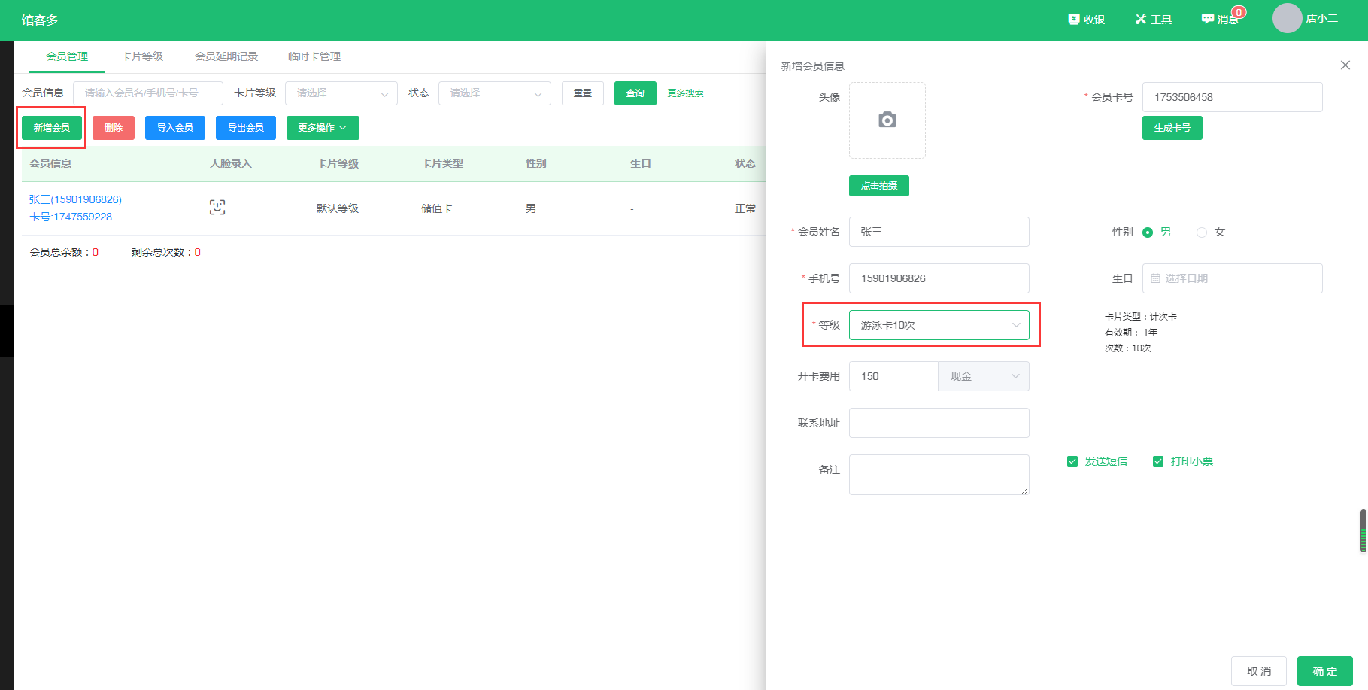Click the 生成卡号 button
The image size is (1368, 690).
(x=1172, y=128)
